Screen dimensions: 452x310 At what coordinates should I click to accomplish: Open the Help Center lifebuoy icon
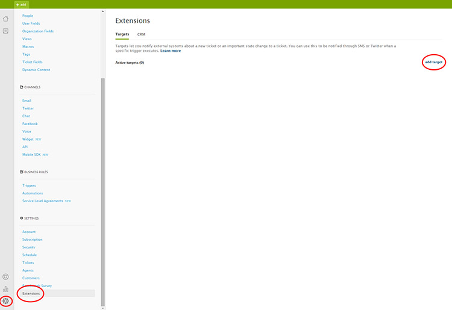pos(6,277)
